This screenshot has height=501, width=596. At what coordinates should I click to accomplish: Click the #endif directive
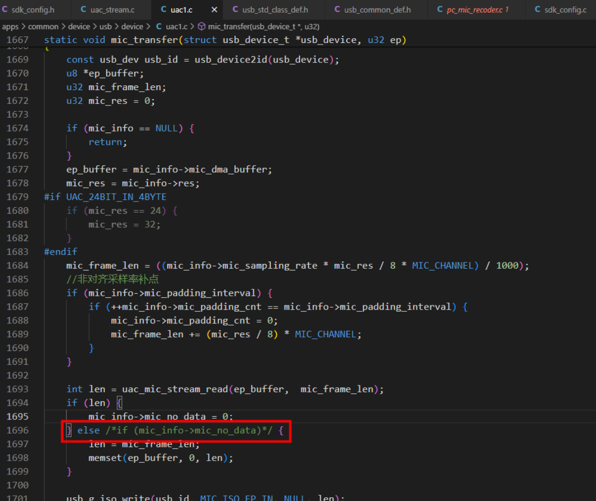60,252
